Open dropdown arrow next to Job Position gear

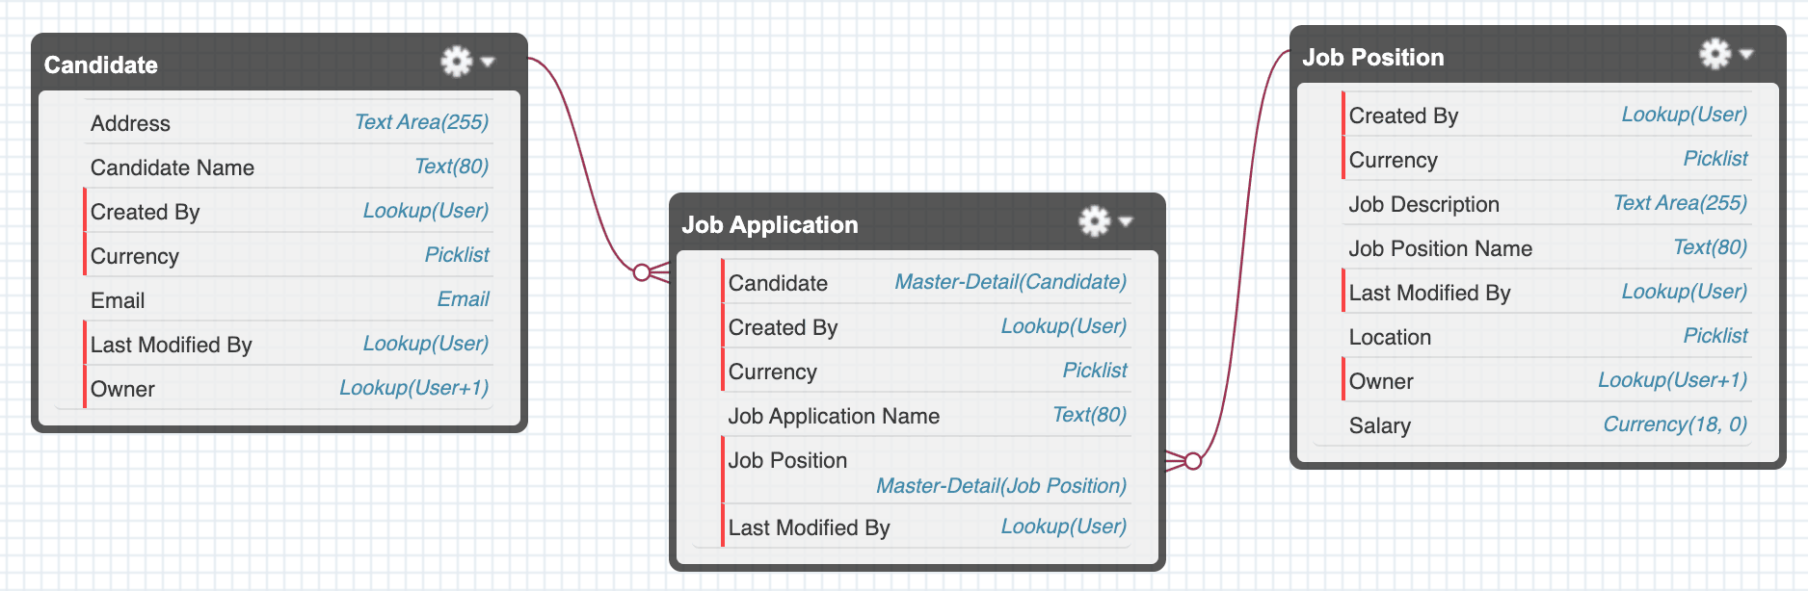[x=1746, y=54]
